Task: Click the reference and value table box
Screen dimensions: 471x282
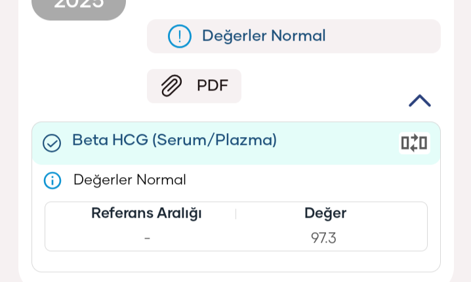Action: point(236,226)
